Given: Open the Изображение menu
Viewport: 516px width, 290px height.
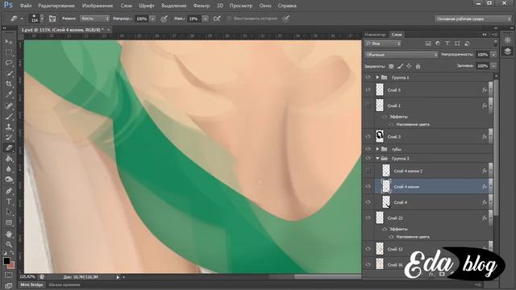Looking at the screenshot, I should tap(98, 6).
